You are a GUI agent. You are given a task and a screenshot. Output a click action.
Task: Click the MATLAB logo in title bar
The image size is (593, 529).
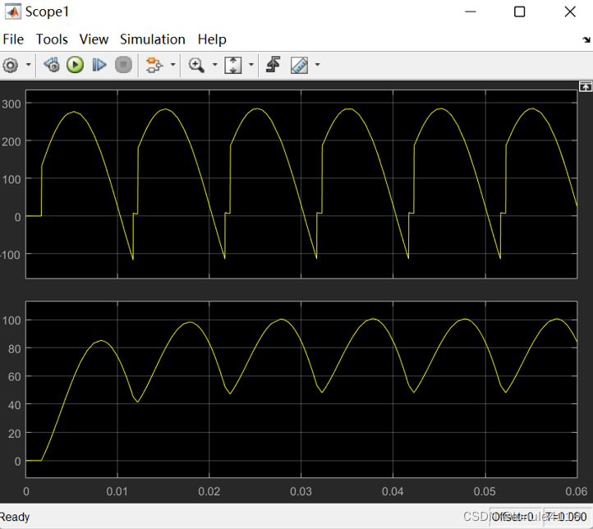pos(13,11)
